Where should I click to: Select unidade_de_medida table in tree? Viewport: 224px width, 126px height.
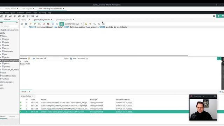coord(12,70)
